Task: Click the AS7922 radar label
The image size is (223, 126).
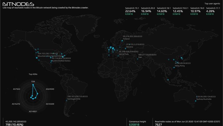Action: (16, 89)
